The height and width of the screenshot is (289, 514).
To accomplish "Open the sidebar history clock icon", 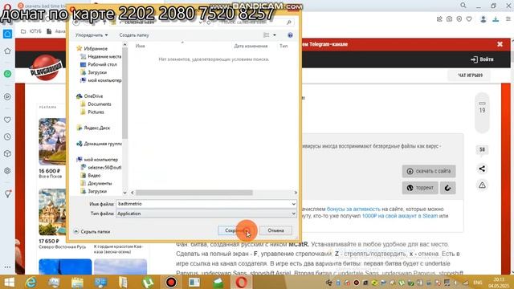I will click(x=7, y=136).
